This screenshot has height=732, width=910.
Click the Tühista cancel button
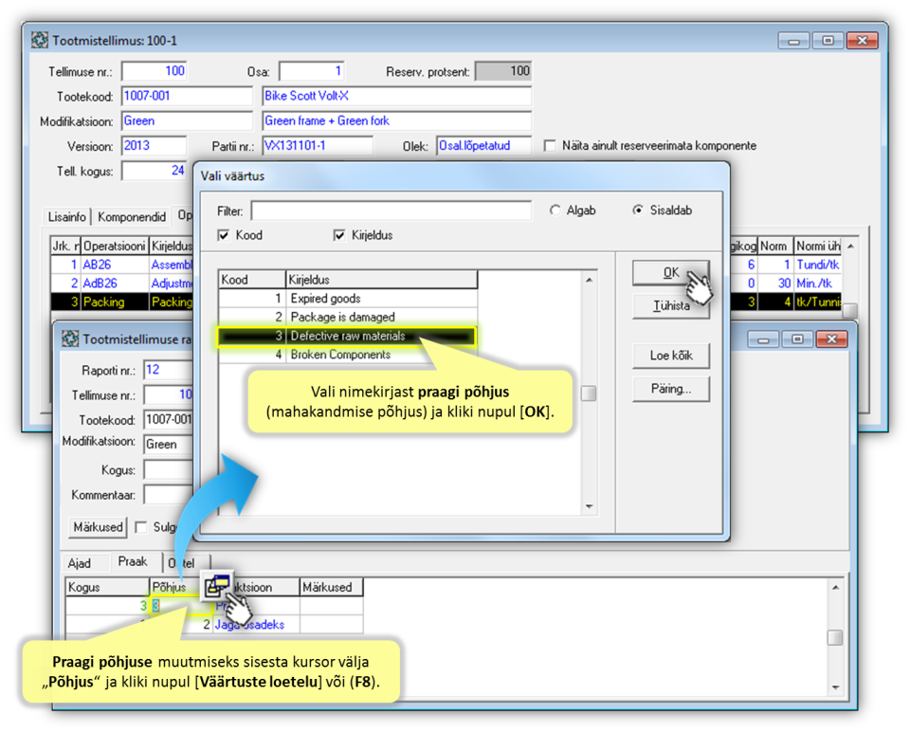pyautogui.click(x=670, y=306)
